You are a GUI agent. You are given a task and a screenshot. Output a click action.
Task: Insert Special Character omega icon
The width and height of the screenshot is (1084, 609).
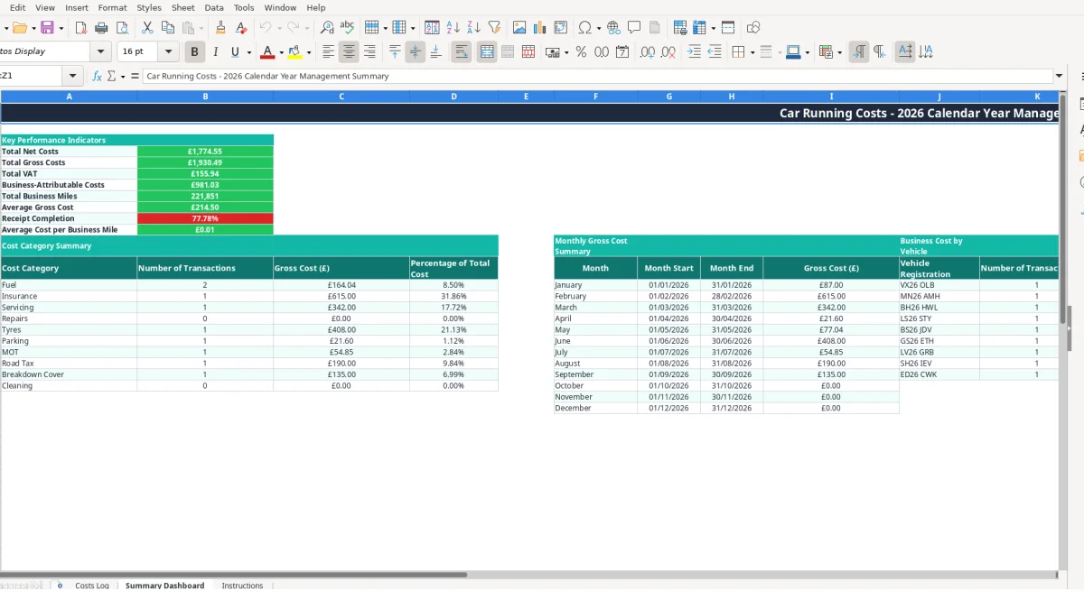tap(584, 28)
